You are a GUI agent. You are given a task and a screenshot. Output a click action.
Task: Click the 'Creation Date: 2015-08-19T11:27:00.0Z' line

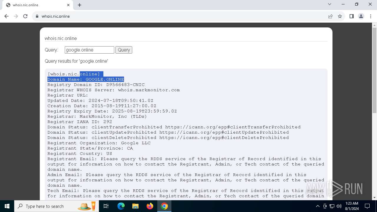coord(102,106)
